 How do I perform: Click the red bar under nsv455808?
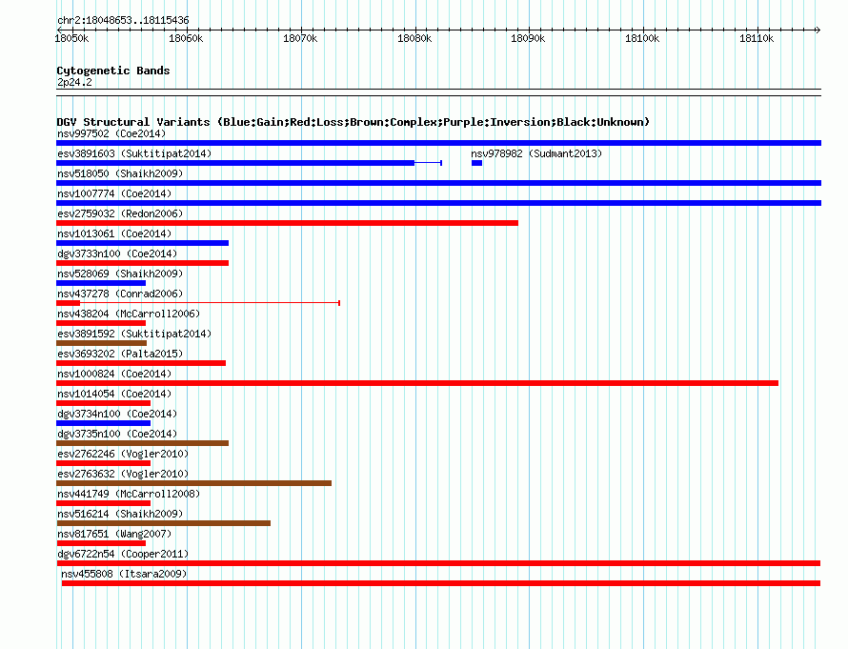pyautogui.click(x=441, y=583)
